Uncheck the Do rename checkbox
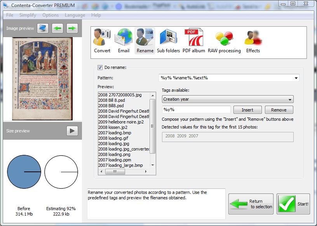This screenshot has width=317, height=226. pyautogui.click(x=100, y=67)
